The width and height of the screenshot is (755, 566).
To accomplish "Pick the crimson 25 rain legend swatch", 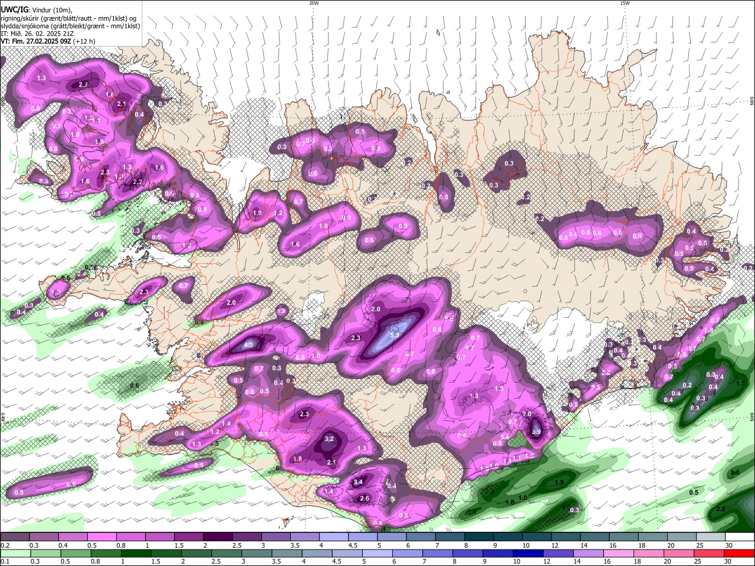I will (x=708, y=554).
